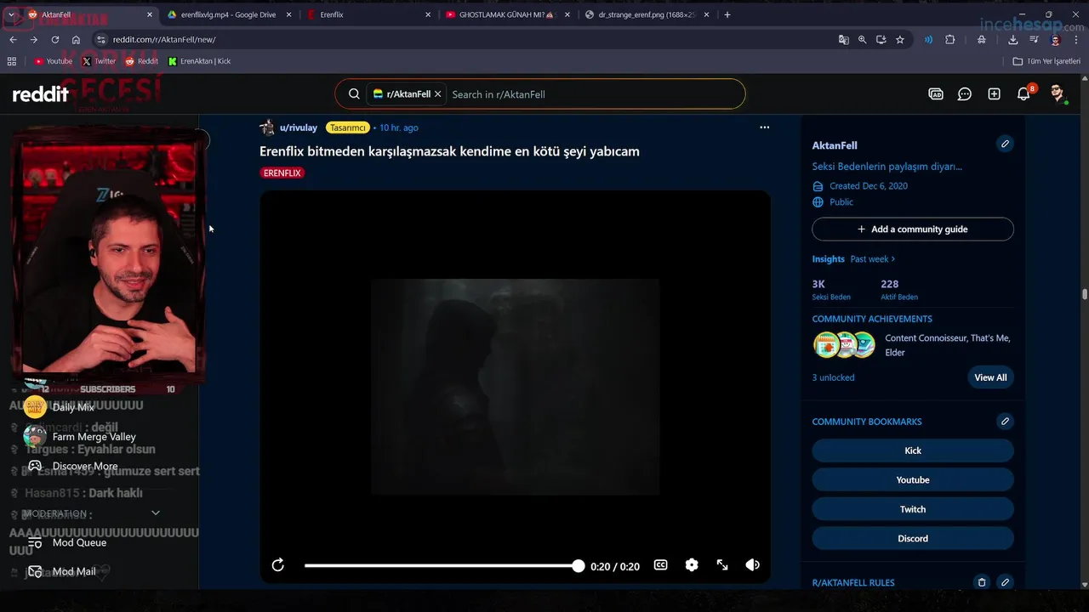Open the Insights link
Image resolution: width=1089 pixels, height=612 pixels.
pos(828,259)
